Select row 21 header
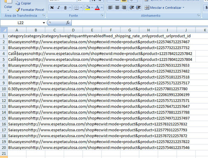The image size is (208, 158). click(4, 153)
